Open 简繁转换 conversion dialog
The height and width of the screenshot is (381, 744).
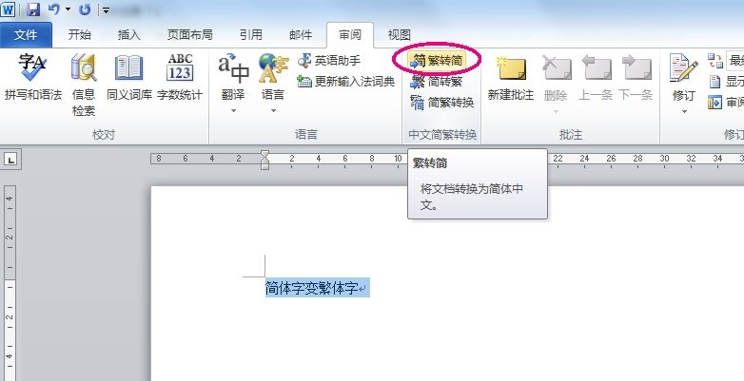[442, 103]
